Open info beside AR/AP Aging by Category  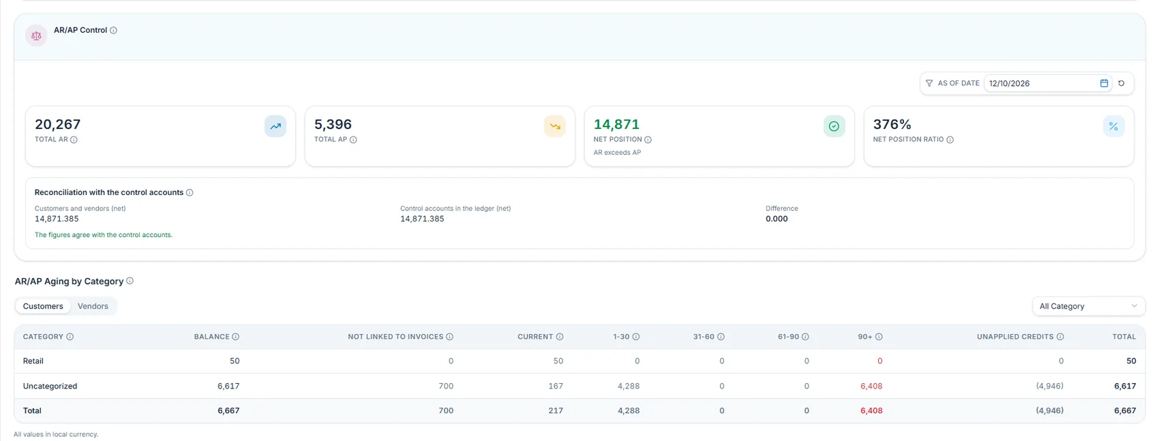[x=130, y=281]
